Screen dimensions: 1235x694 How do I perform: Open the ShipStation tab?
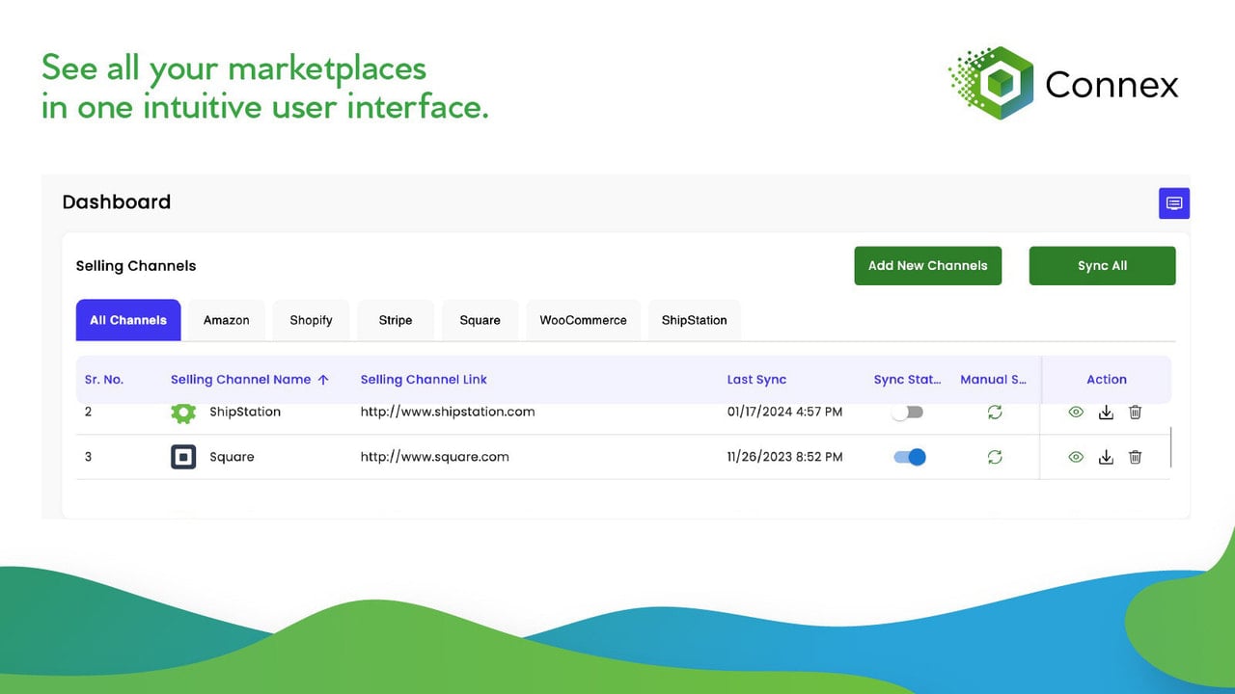pos(695,320)
